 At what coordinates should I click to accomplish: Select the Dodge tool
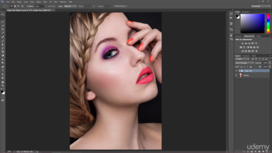coord(3,63)
